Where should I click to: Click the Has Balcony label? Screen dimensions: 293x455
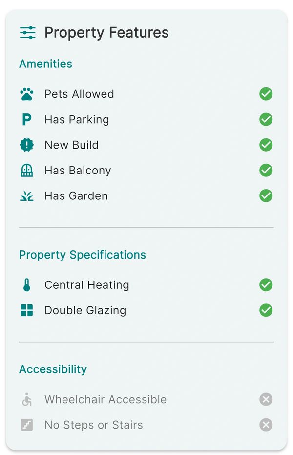(78, 170)
